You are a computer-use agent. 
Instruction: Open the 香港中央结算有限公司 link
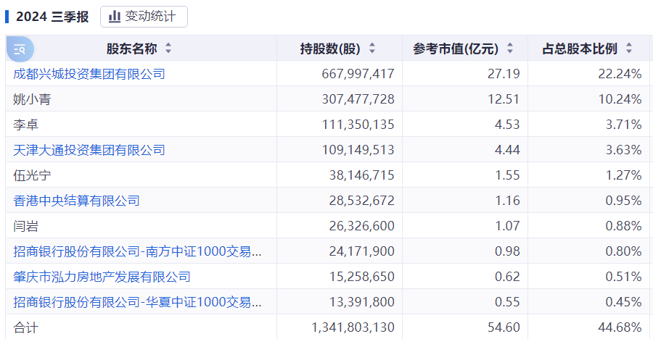[76, 201]
